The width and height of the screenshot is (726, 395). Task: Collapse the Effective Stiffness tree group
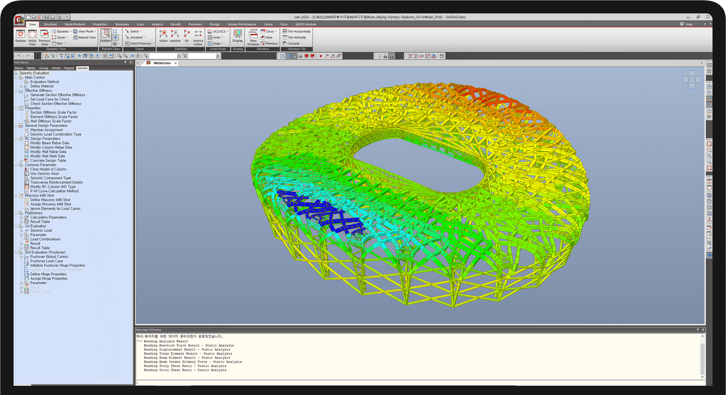[16, 91]
